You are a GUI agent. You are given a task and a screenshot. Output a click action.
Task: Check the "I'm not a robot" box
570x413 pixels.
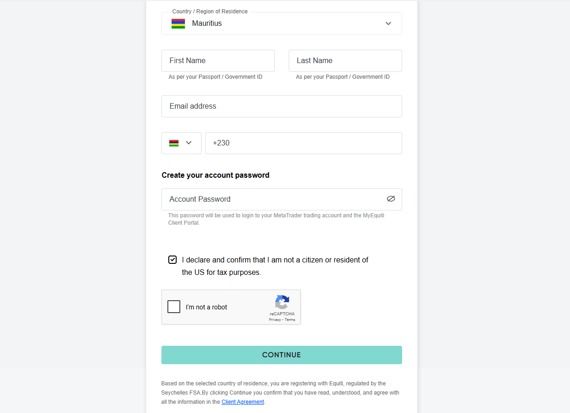pyautogui.click(x=174, y=307)
